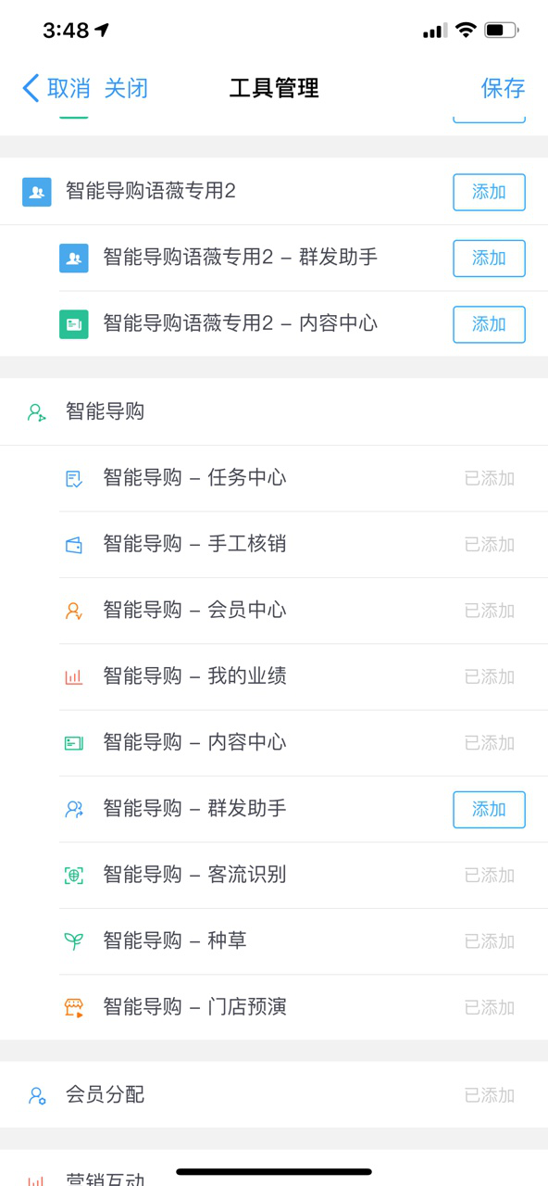The height and width of the screenshot is (1186, 548).
Task: Tap the 智能导购 – 内容中心 row label
Action: coord(194,742)
